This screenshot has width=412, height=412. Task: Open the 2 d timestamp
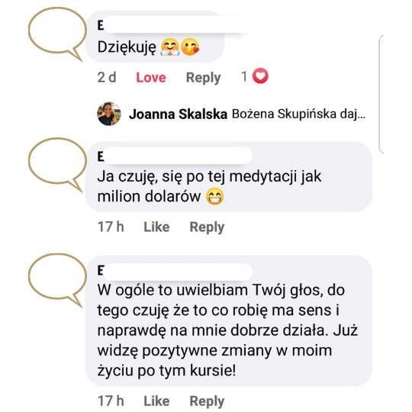tap(107, 78)
